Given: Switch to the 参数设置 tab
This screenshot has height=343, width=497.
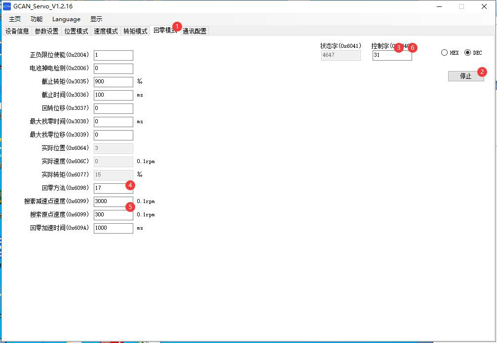Looking at the screenshot, I should click(x=46, y=31).
